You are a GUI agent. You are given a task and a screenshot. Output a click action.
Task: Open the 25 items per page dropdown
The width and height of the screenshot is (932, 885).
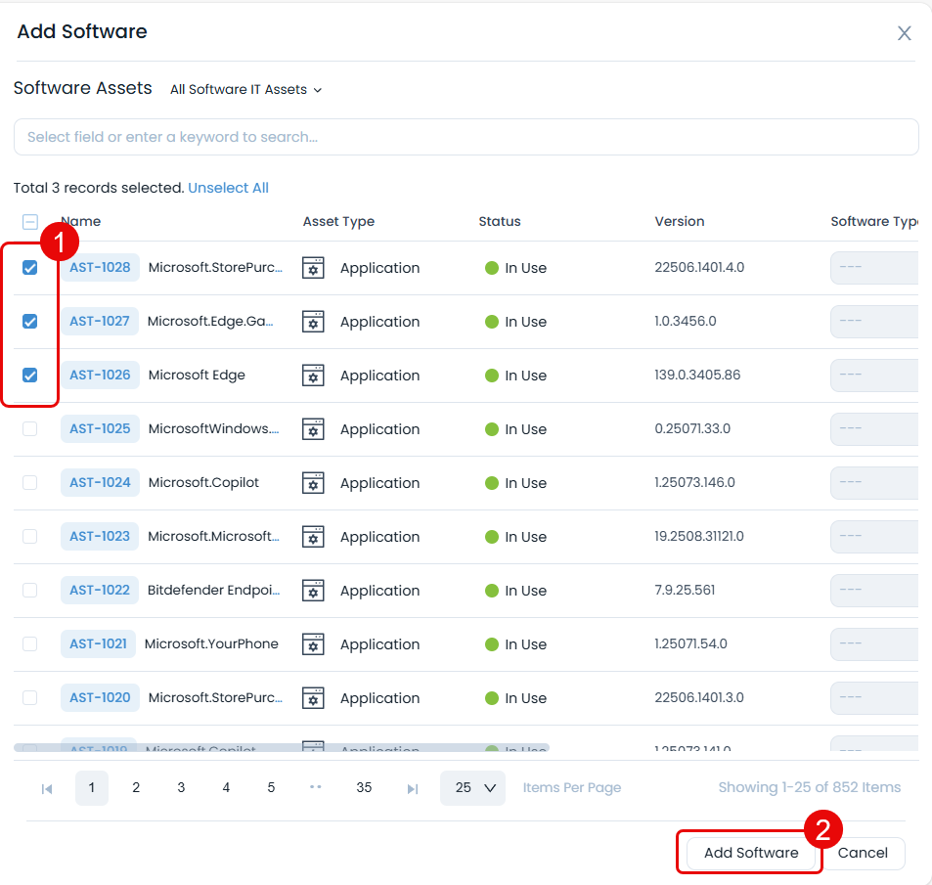click(472, 788)
